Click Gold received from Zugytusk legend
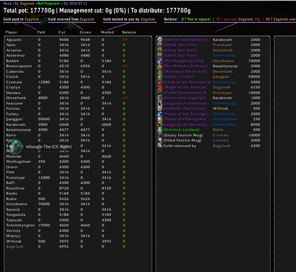The width and height of the screenshot is (296, 272). pyautogui.click(x=71, y=19)
